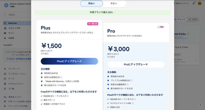
Task: Open インスピレーション in the sidebar
Action: (17, 74)
